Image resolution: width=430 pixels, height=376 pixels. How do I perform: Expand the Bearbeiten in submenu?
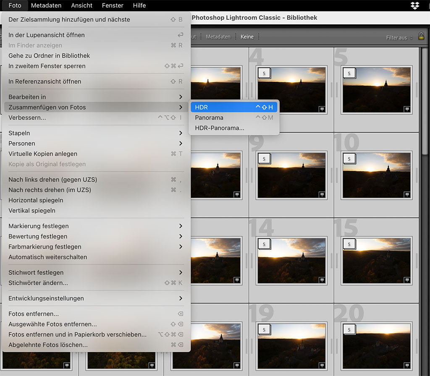coord(96,97)
